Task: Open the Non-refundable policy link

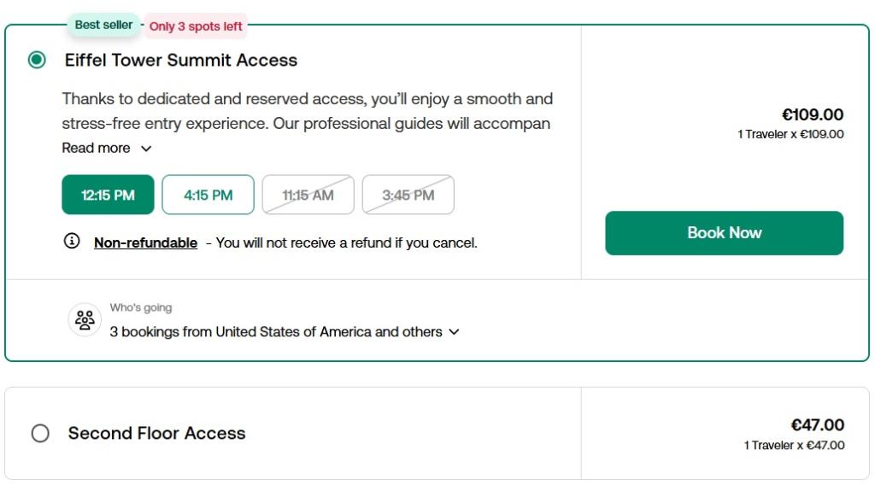Action: point(145,242)
